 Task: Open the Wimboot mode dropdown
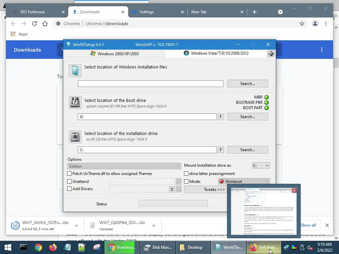pos(244,182)
